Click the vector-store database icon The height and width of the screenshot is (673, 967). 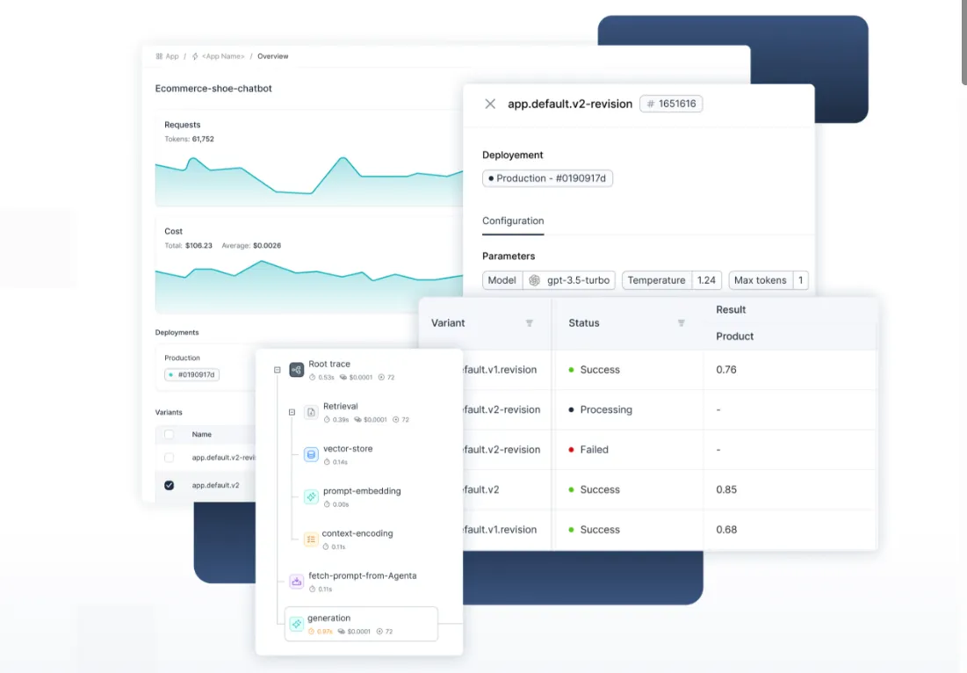click(x=311, y=454)
